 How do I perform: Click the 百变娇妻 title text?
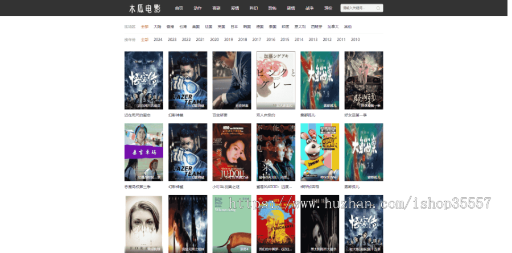tap(219, 115)
